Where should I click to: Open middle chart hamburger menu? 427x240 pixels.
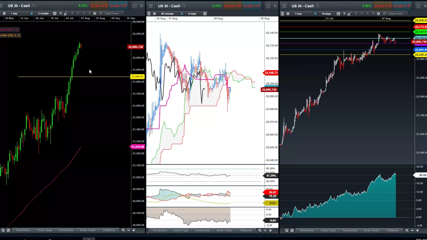[x=150, y=6]
